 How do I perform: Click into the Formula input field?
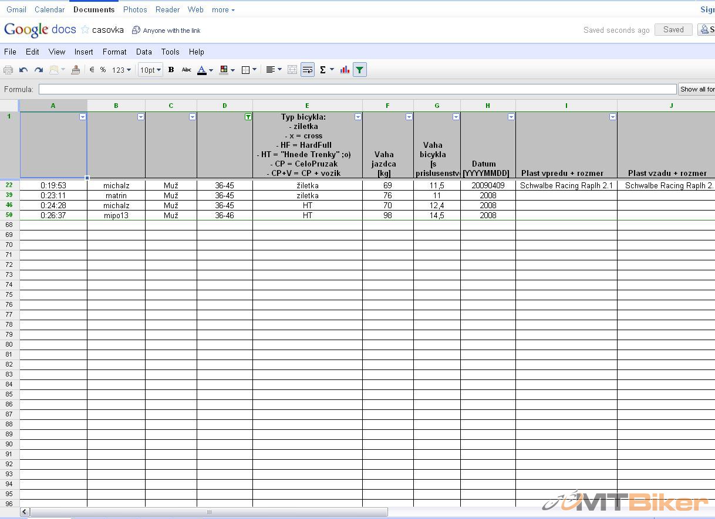click(x=357, y=89)
